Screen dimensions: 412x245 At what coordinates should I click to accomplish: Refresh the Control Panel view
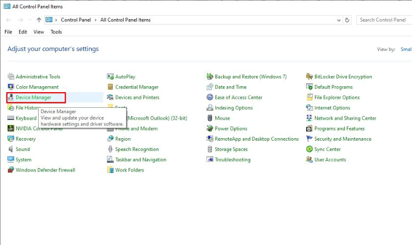tap(347, 20)
